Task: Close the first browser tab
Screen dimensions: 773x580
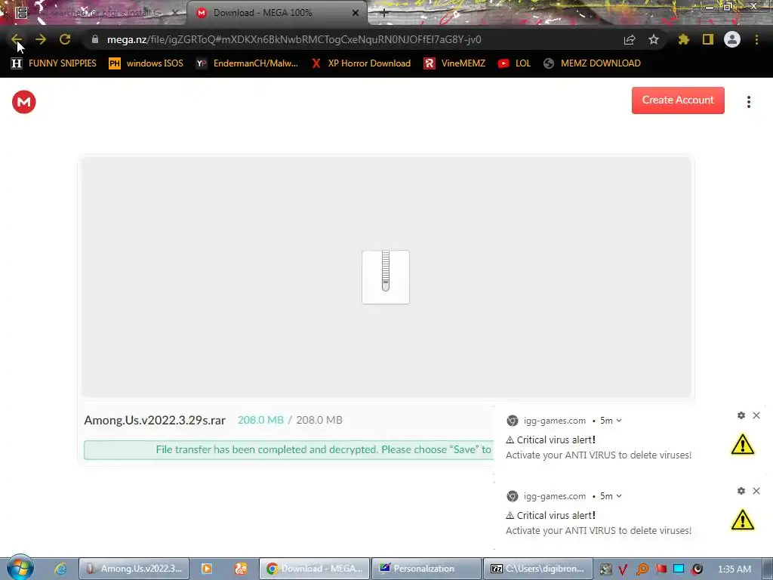Action: [x=175, y=13]
